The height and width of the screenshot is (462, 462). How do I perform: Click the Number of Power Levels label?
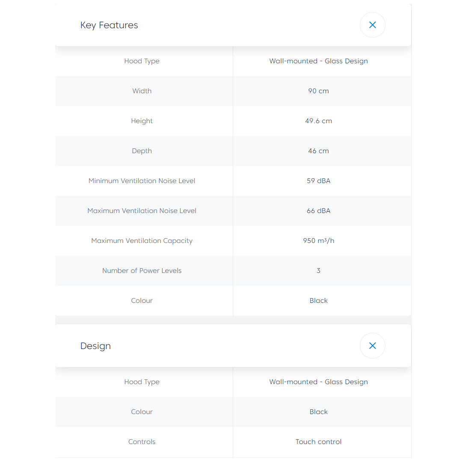click(142, 271)
